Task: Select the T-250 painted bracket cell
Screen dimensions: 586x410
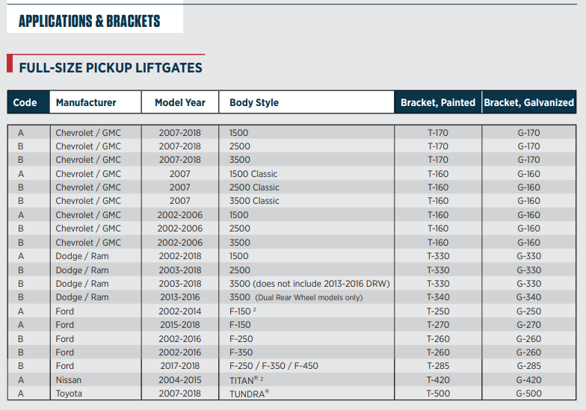Action: pos(438,311)
